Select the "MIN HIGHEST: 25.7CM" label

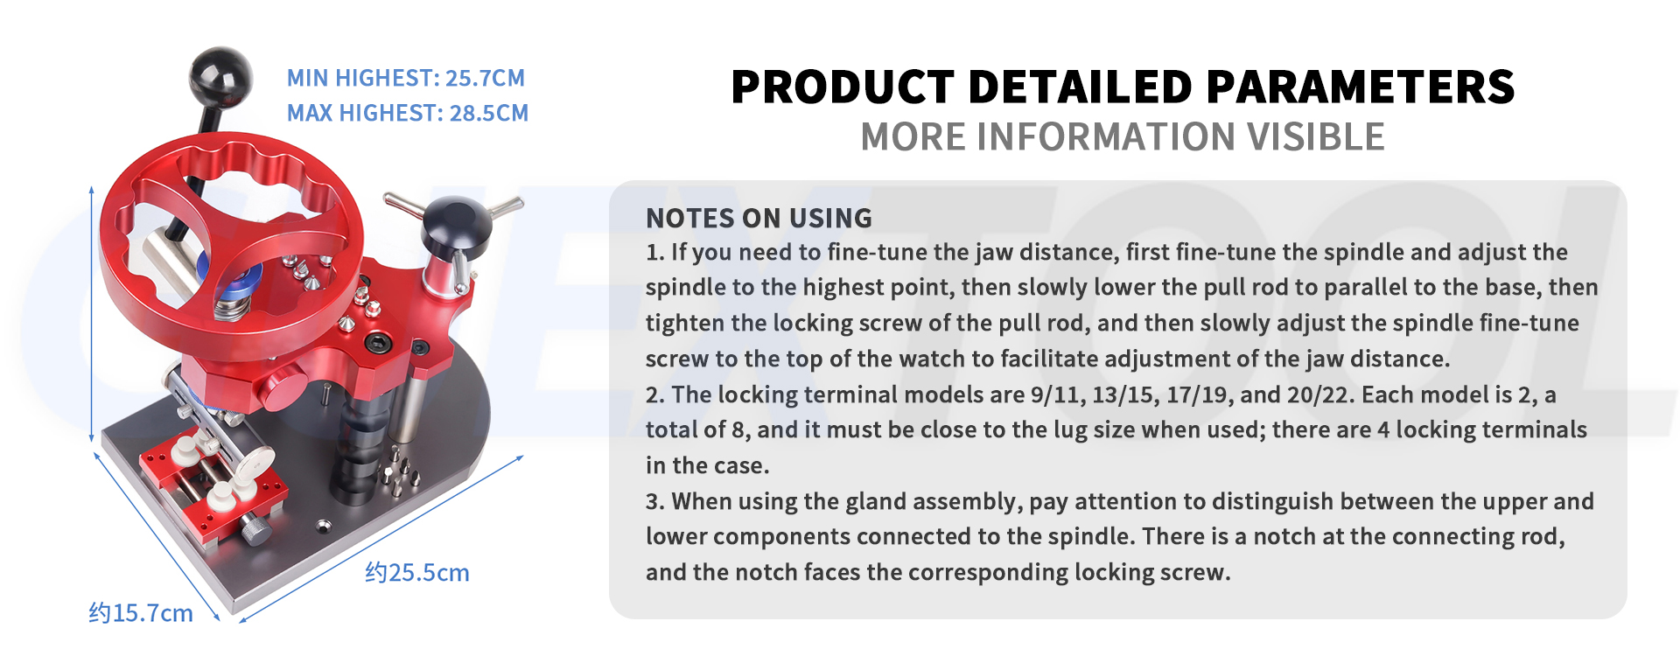406,78
